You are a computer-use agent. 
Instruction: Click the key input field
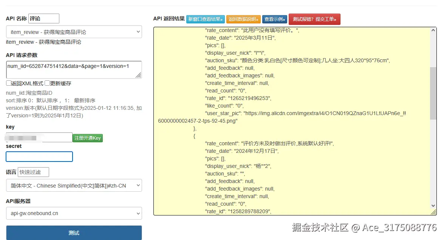point(38,137)
